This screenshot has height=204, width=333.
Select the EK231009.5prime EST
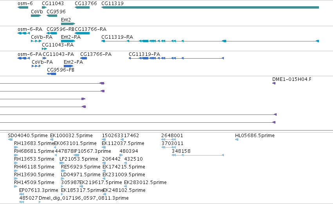coord(104,179)
